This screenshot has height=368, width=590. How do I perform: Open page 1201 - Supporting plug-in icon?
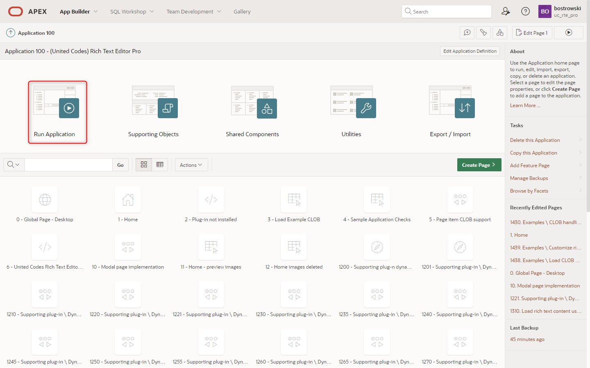460,247
